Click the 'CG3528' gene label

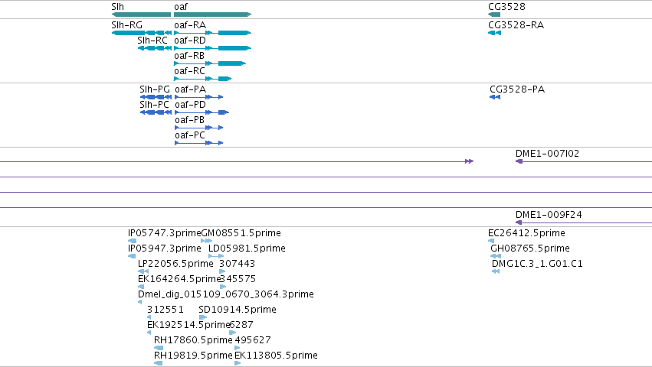[x=506, y=7]
